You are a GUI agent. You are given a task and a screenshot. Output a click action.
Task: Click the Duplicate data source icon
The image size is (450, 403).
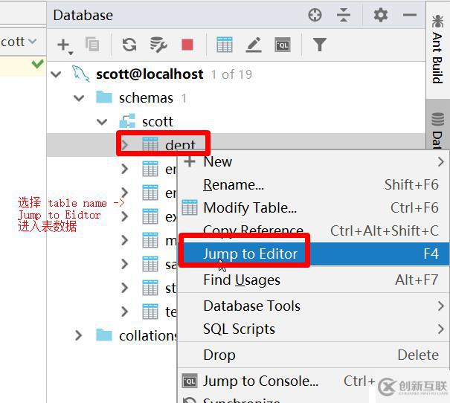point(92,45)
